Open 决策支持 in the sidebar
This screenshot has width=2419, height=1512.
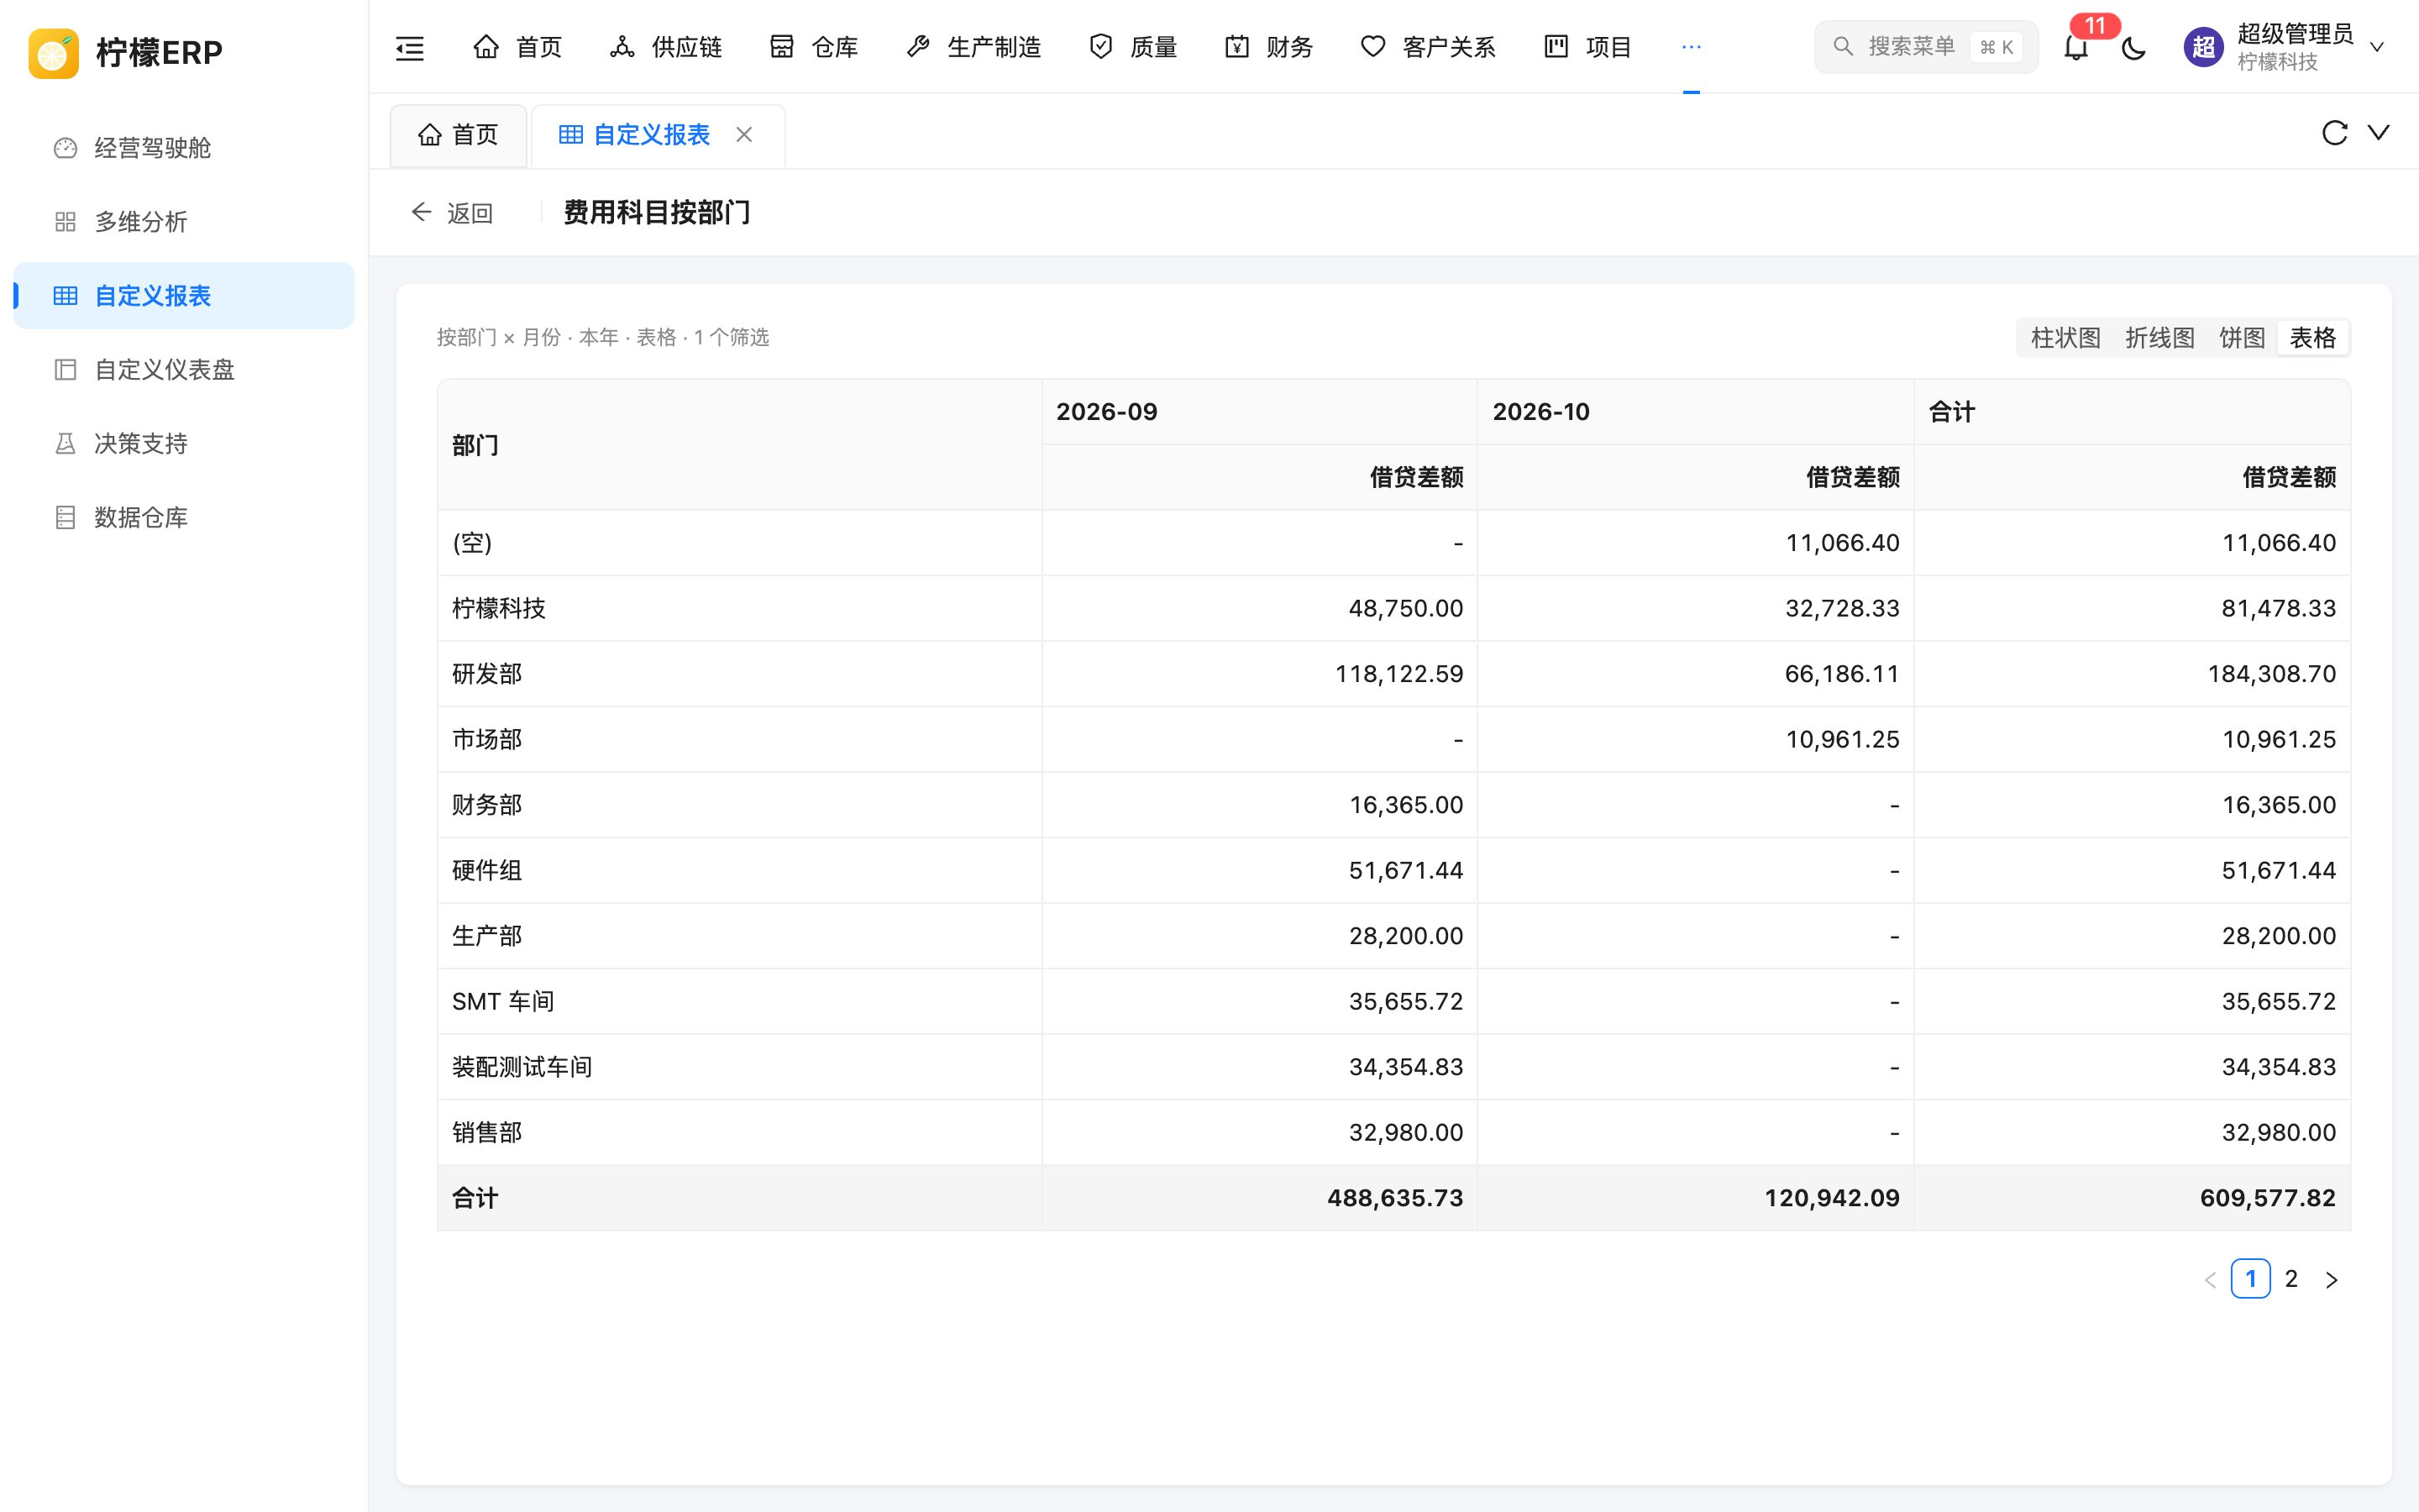(x=184, y=444)
